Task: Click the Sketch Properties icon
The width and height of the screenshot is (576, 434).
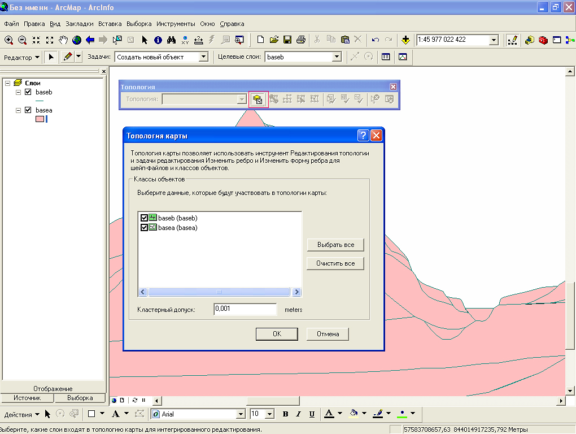Action: [403, 57]
